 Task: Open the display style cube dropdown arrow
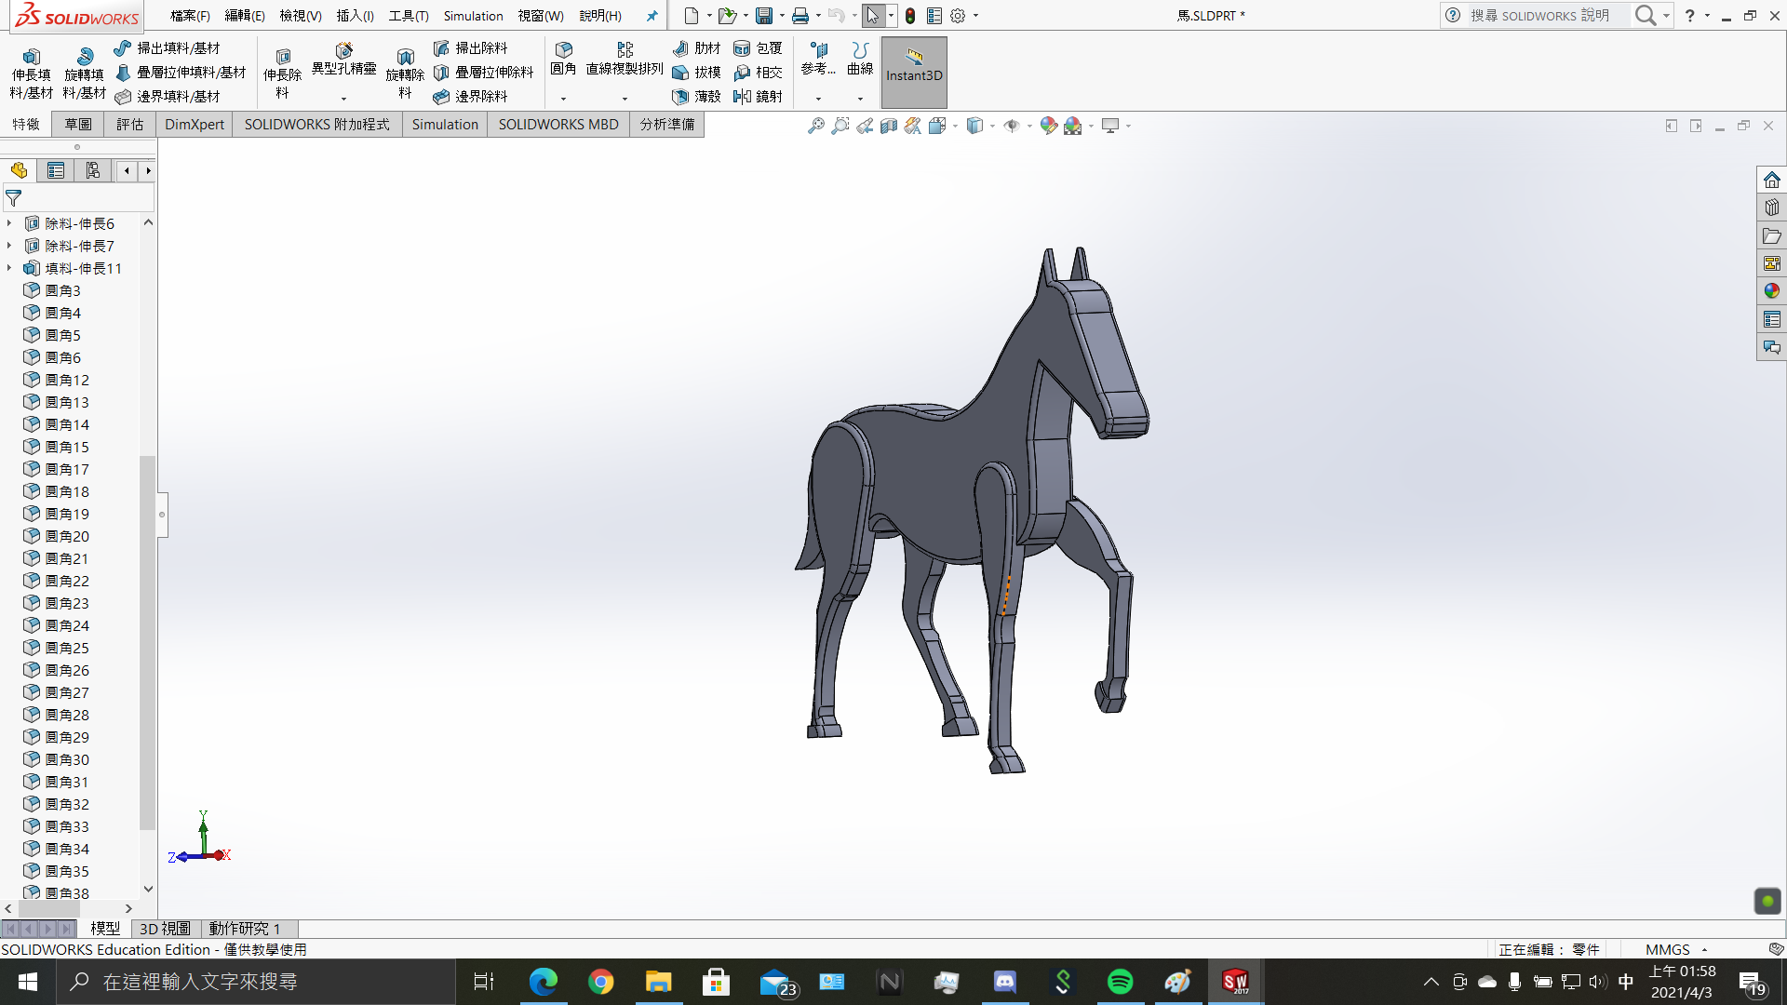coord(992,126)
